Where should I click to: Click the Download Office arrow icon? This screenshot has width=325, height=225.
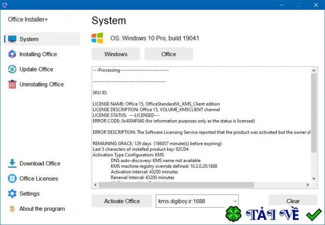tap(12, 163)
